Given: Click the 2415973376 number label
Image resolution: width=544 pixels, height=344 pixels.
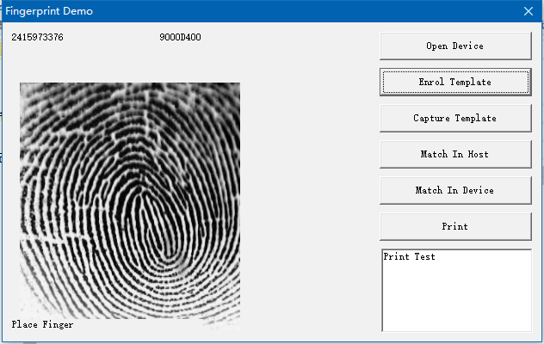Looking at the screenshot, I should pyautogui.click(x=37, y=38).
